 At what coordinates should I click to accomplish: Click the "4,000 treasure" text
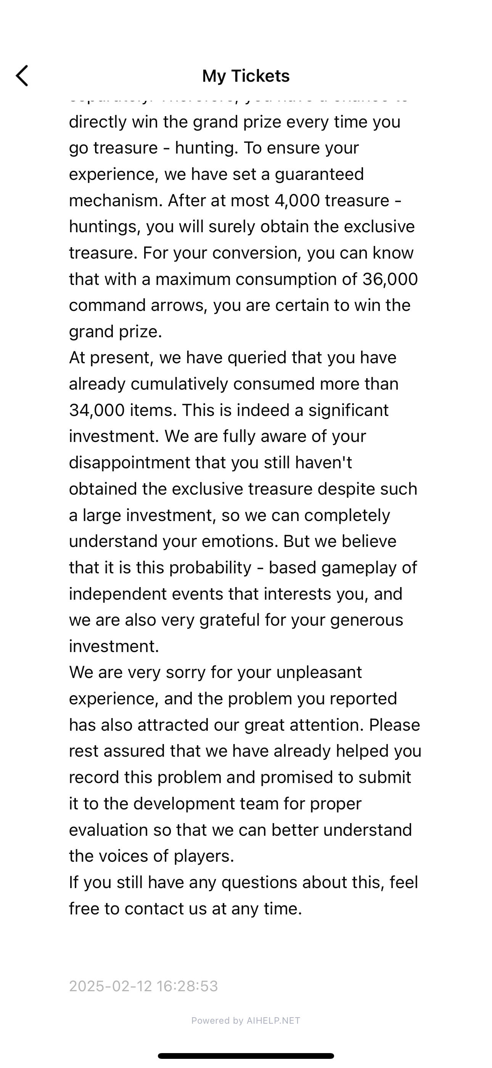[332, 201]
